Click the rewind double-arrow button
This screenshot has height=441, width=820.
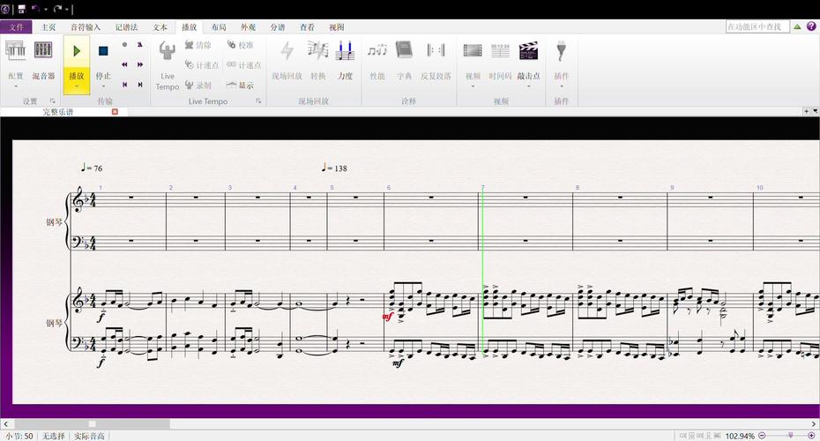pos(124,64)
